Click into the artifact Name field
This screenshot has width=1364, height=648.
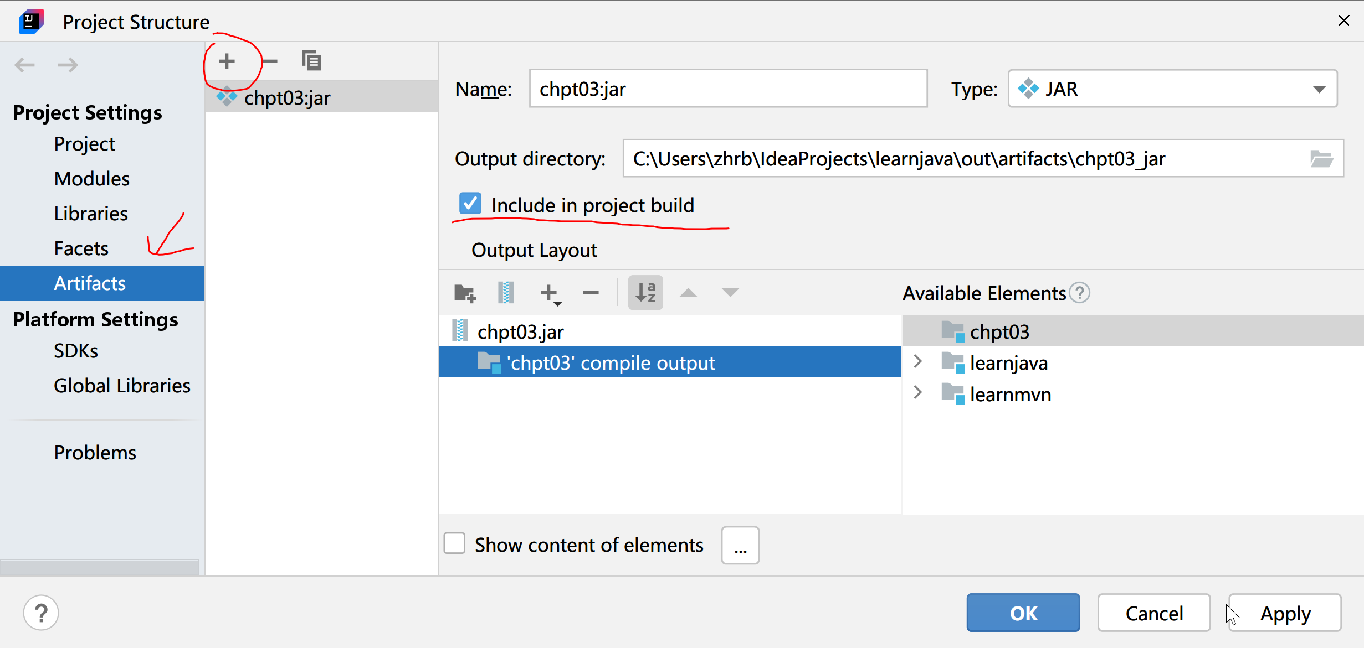tap(727, 89)
